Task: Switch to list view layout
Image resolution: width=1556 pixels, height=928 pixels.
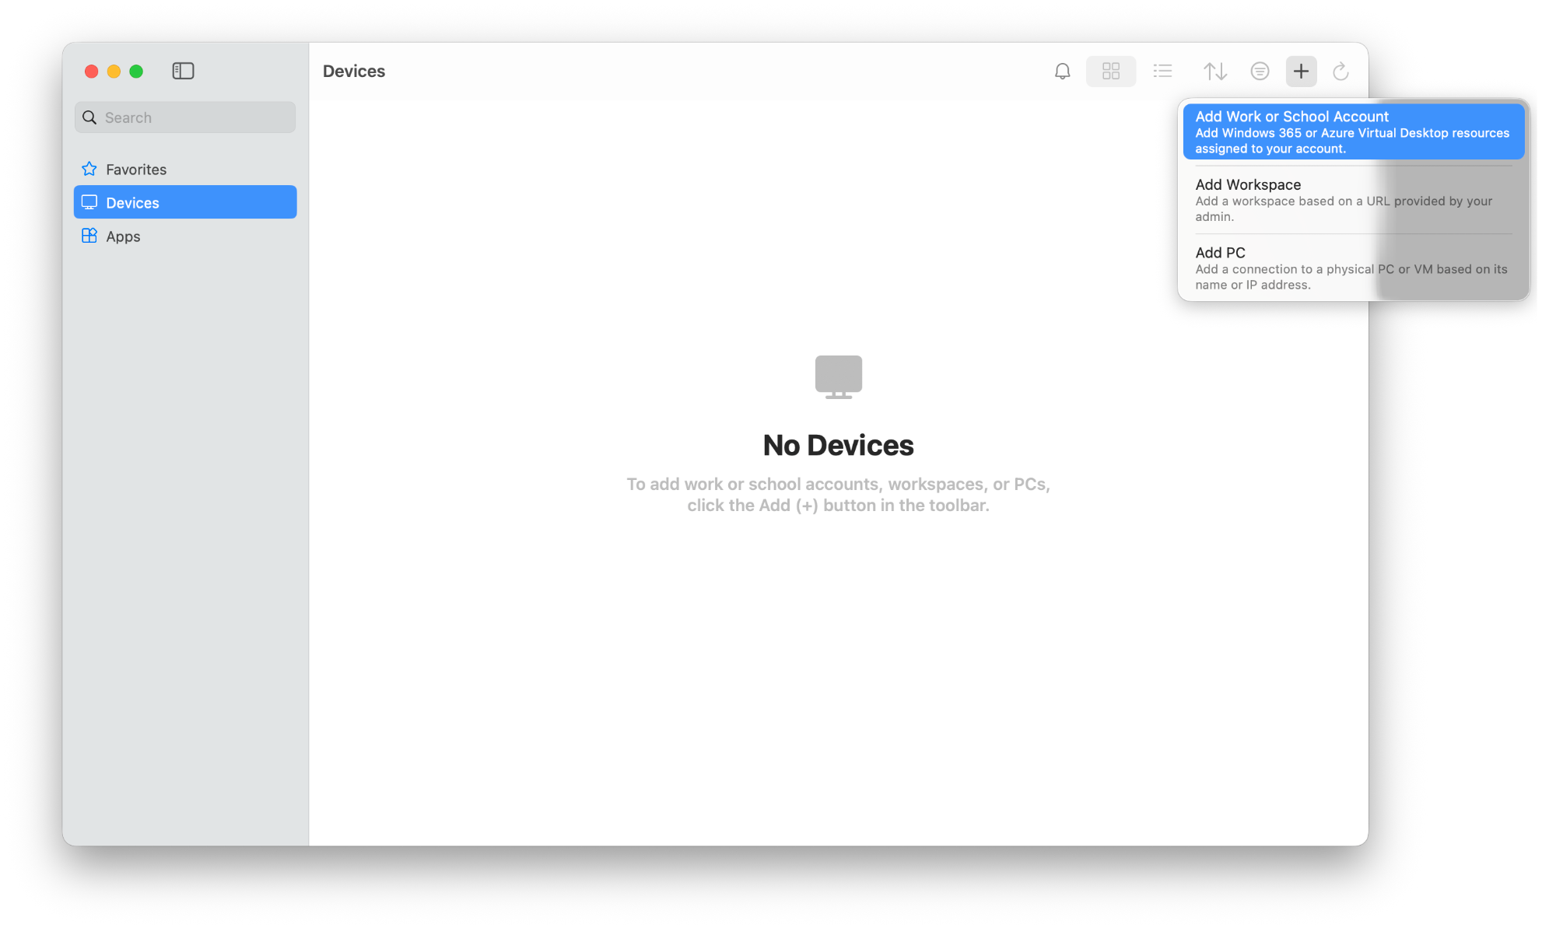Action: tap(1162, 72)
